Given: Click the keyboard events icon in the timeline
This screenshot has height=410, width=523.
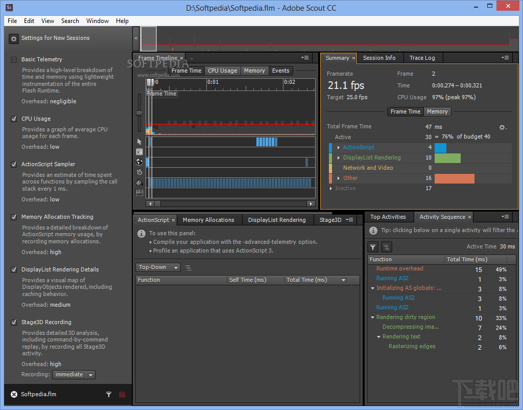Looking at the screenshot, I should (139, 152).
